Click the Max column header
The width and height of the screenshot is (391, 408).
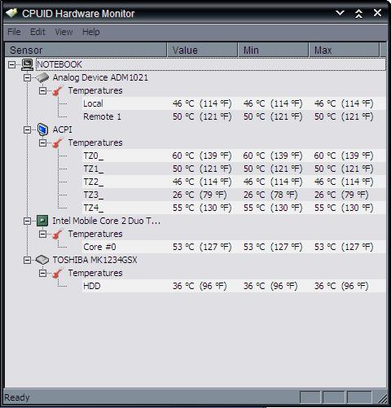click(344, 50)
